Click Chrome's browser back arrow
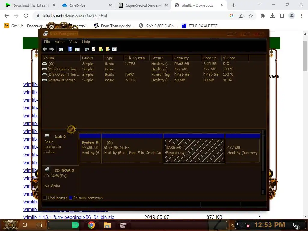 [7, 16]
